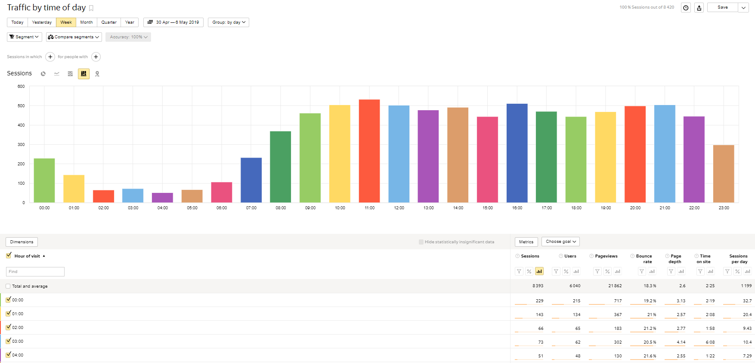Image resolution: width=755 pixels, height=363 pixels.
Task: Filter by the Page depth metric
Action: (671, 271)
